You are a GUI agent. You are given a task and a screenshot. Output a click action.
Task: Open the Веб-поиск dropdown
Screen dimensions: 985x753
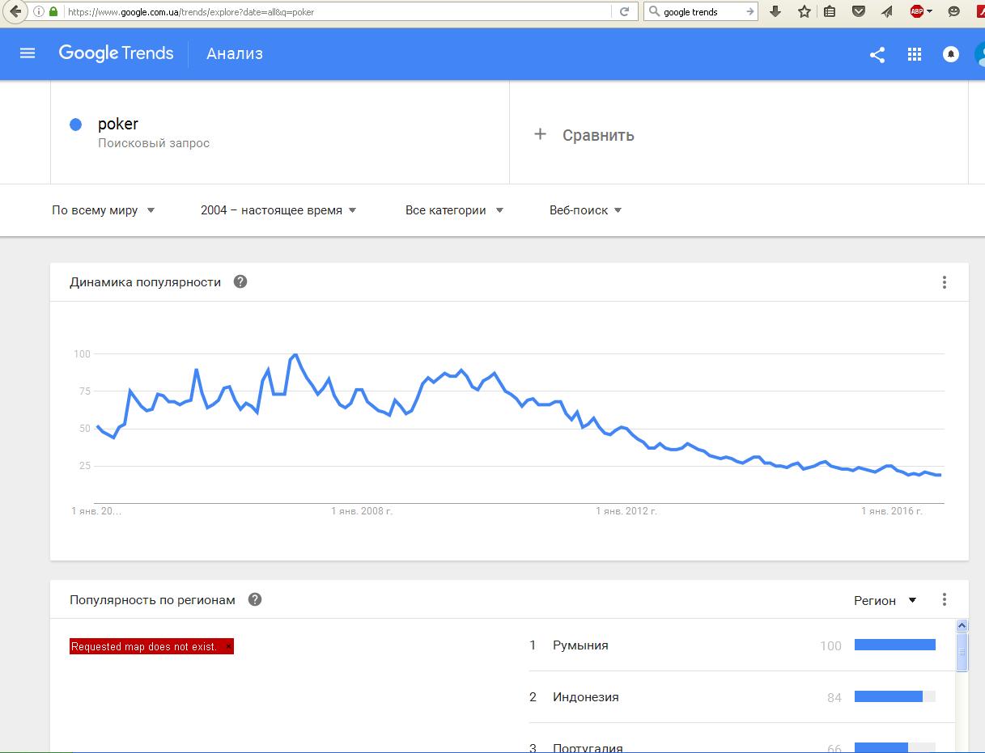coord(585,210)
